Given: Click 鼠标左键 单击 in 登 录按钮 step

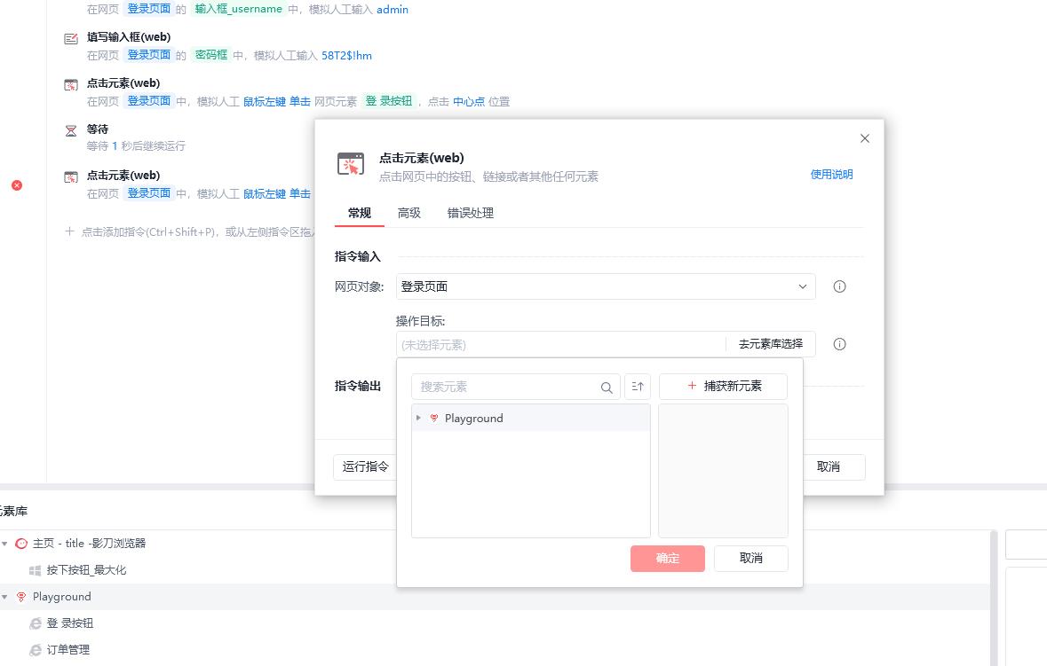Looking at the screenshot, I should [277, 101].
